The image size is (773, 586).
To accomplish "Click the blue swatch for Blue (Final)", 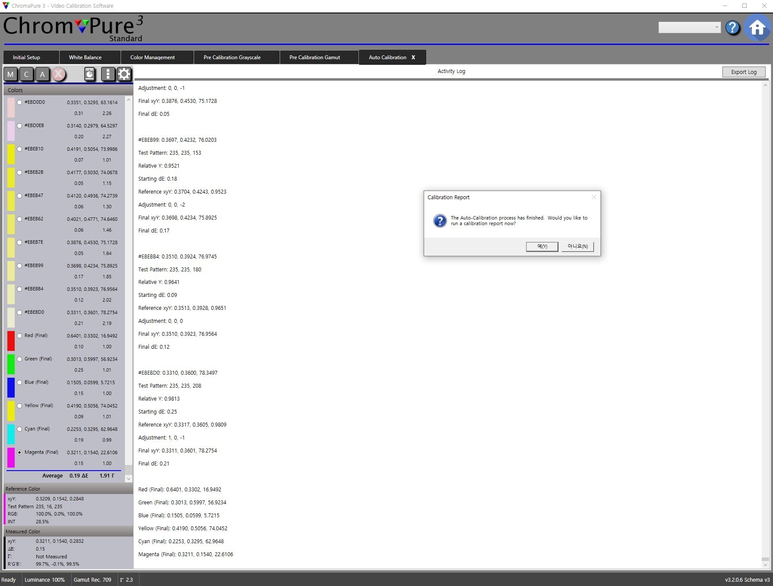I will (11, 388).
